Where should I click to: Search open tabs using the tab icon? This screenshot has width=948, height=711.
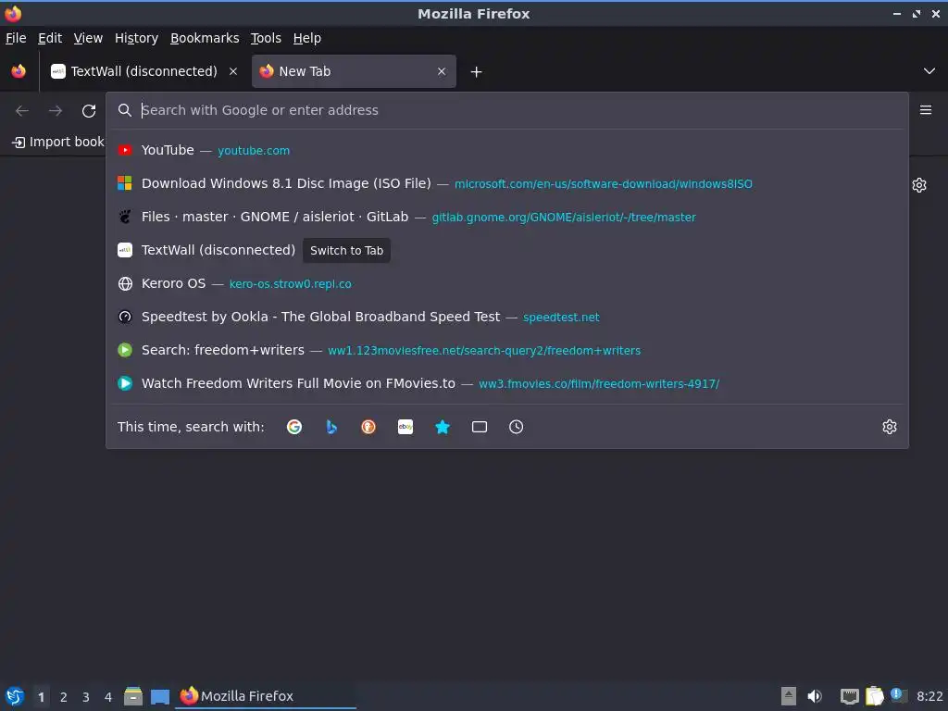tap(480, 427)
